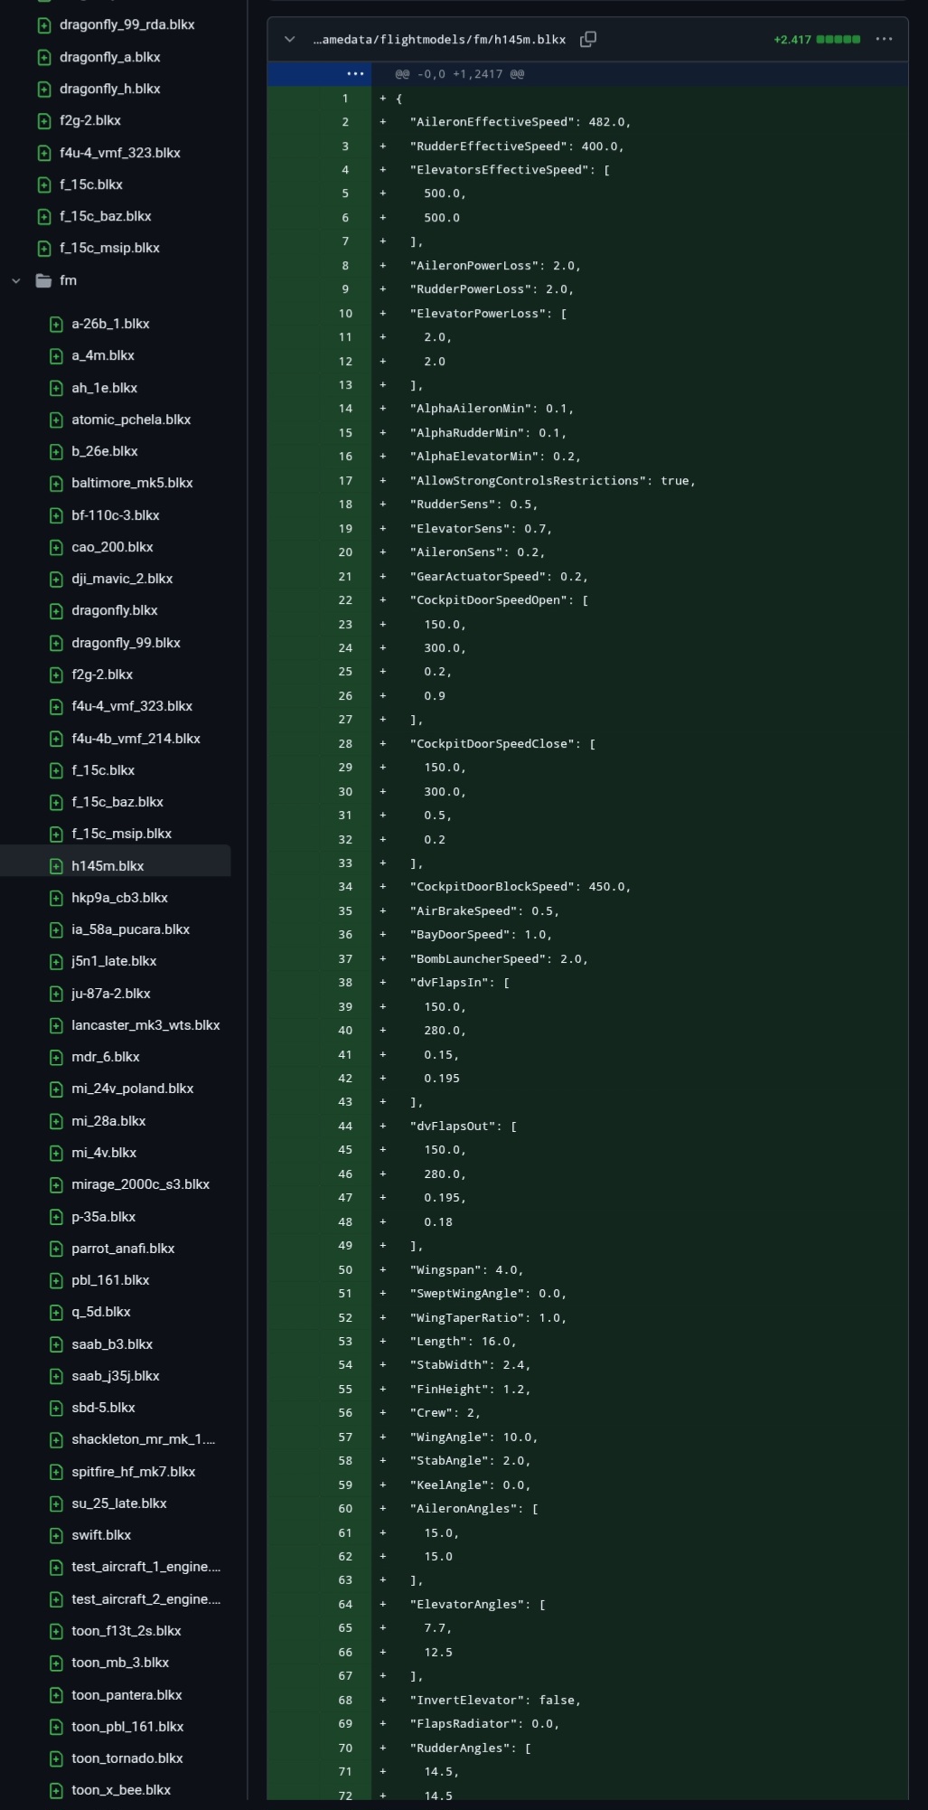Viewport: 928px width, 1810px height.
Task: Click the diff icon beside mi_28a.blkx
Action: (56, 1121)
